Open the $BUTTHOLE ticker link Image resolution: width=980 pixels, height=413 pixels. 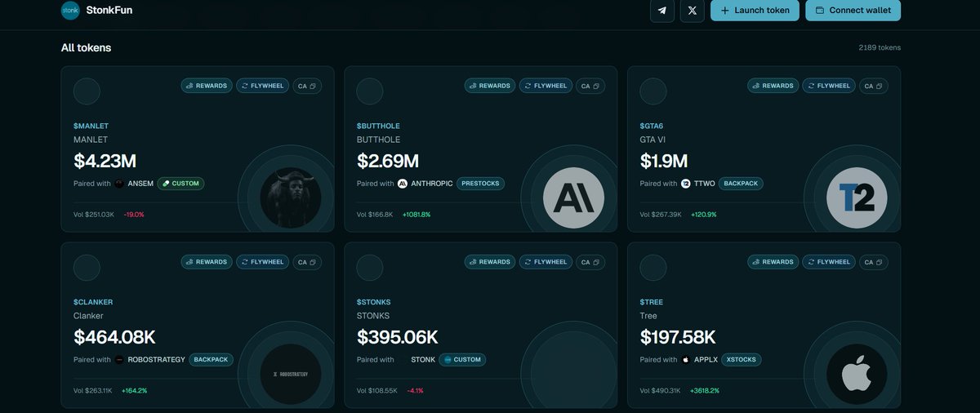pos(378,127)
